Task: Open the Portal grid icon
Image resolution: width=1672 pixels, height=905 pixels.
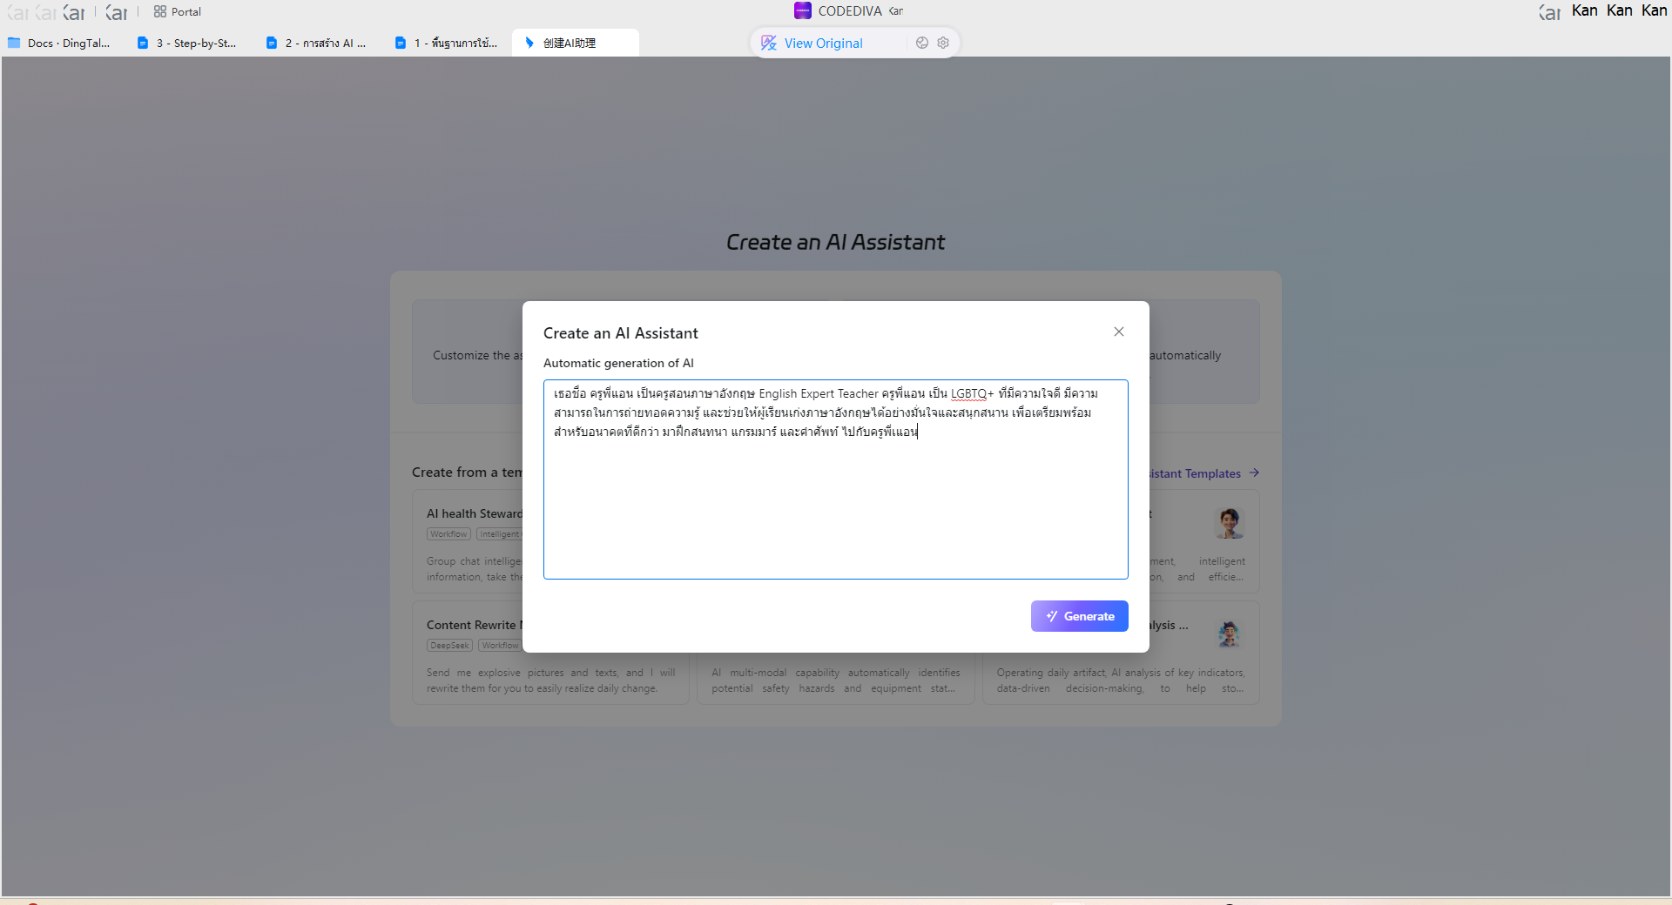Action: point(160,11)
